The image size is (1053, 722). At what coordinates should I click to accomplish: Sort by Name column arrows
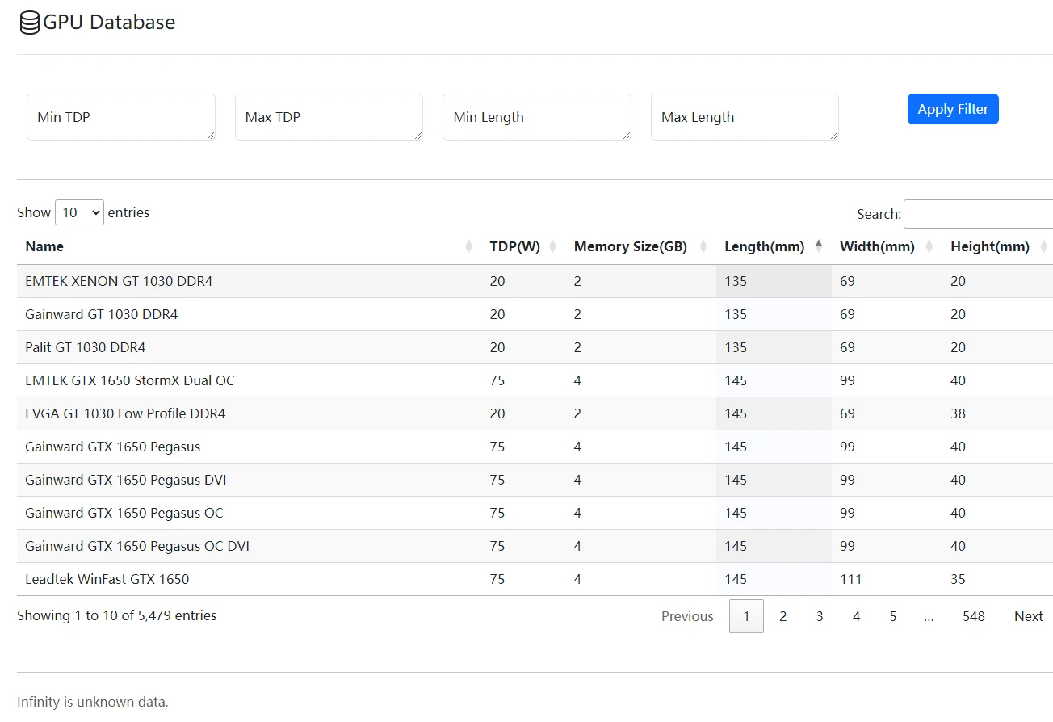click(x=469, y=246)
